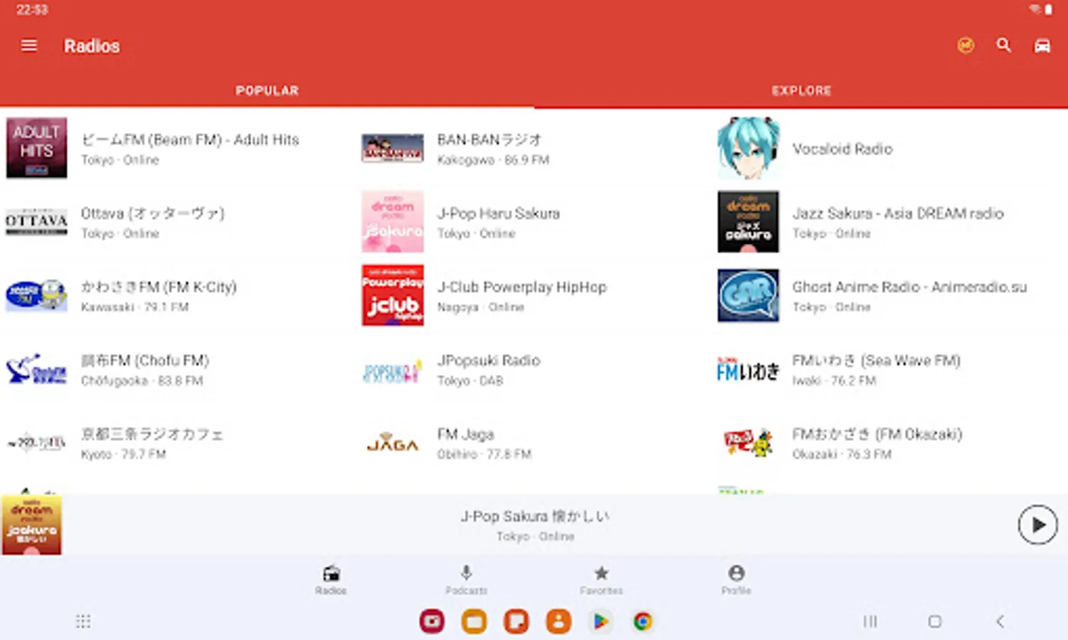Image resolution: width=1068 pixels, height=640 pixels.
Task: Tap the orange premium badge icon
Action: pos(966,46)
